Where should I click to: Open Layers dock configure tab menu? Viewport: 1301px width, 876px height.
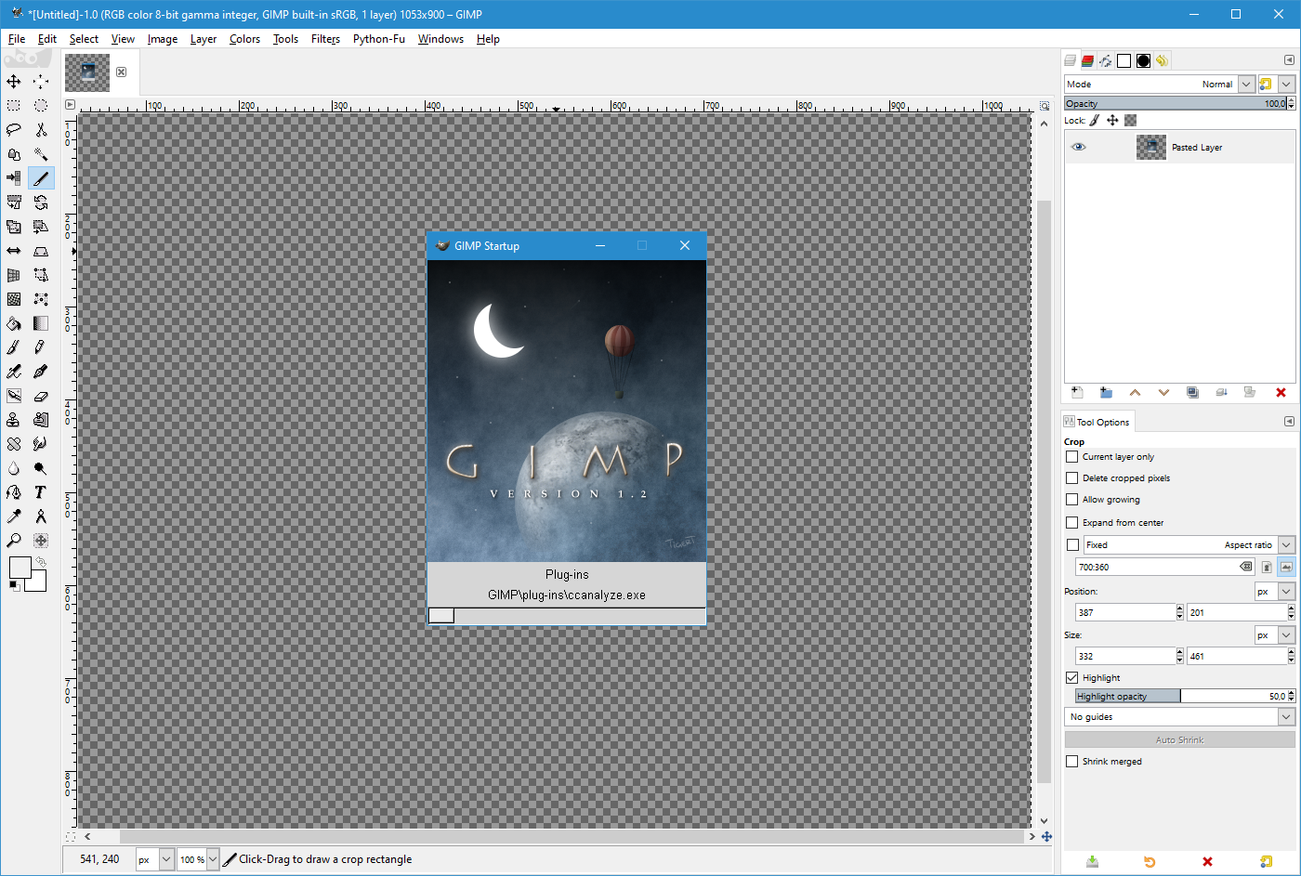tap(1289, 59)
